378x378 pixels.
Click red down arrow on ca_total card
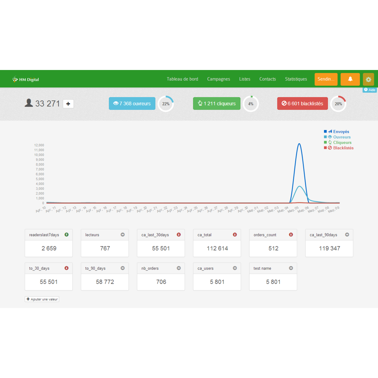(x=235, y=235)
